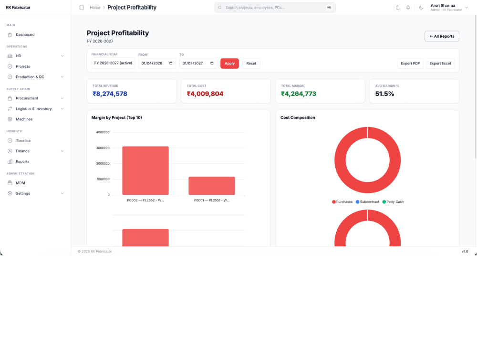Click the Timeline clock icon

point(10,141)
